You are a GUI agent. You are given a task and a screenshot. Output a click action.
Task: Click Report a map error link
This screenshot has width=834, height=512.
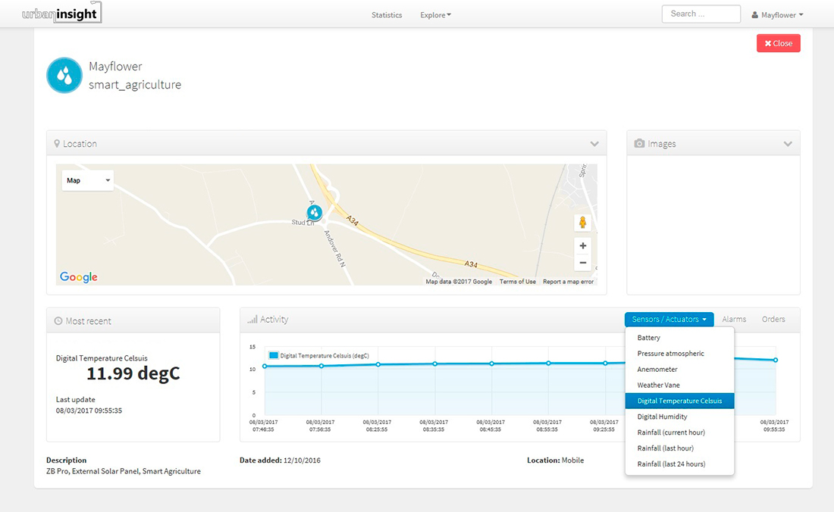(x=568, y=282)
